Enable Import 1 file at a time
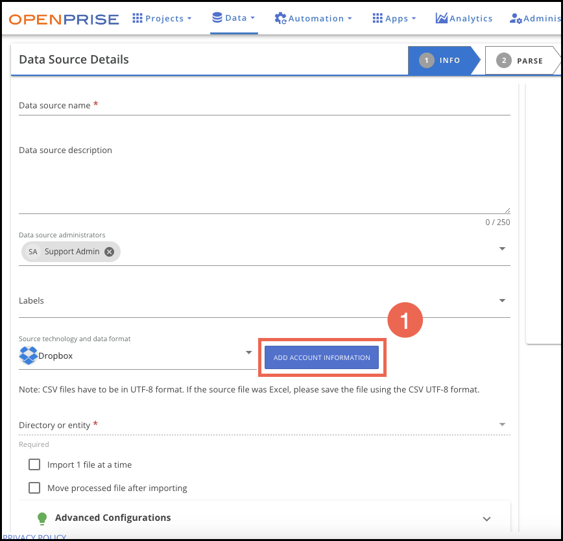The width and height of the screenshot is (563, 541). [x=34, y=464]
